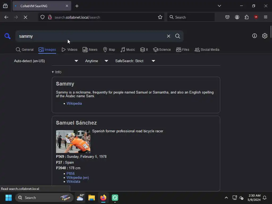Switch to the Science category
Viewport: 272px width, 204px height.
pyautogui.click(x=162, y=50)
